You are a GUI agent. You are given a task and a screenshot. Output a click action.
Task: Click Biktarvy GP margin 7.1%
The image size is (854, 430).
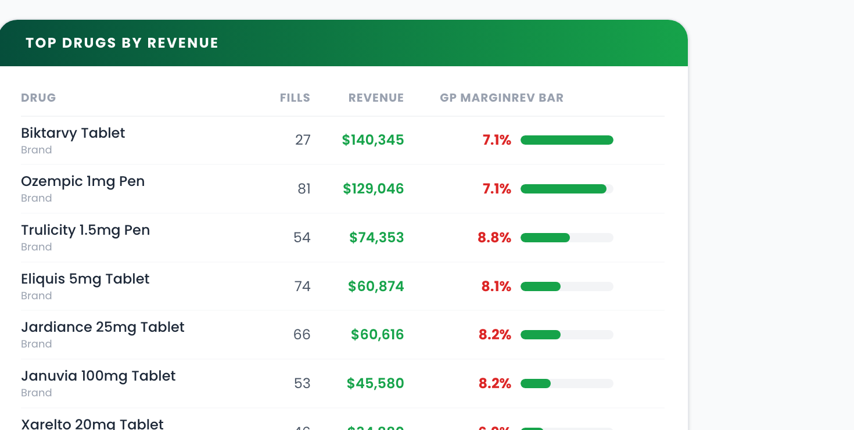[497, 140]
